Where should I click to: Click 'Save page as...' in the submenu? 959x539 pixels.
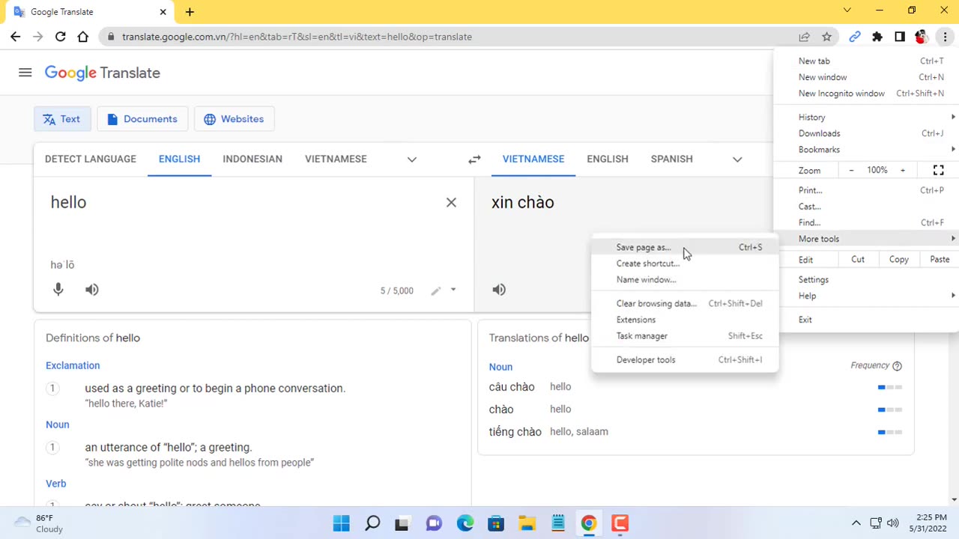(685, 247)
